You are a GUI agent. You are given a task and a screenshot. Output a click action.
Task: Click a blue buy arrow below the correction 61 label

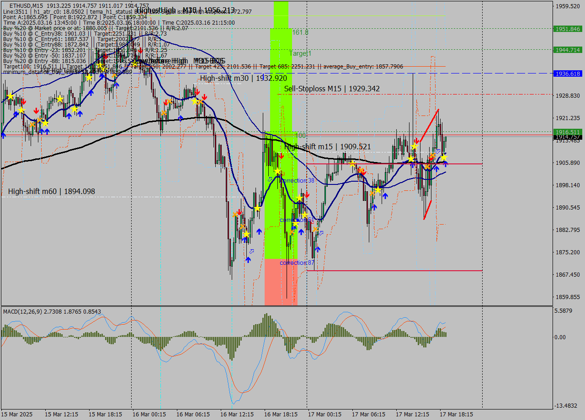point(300,231)
